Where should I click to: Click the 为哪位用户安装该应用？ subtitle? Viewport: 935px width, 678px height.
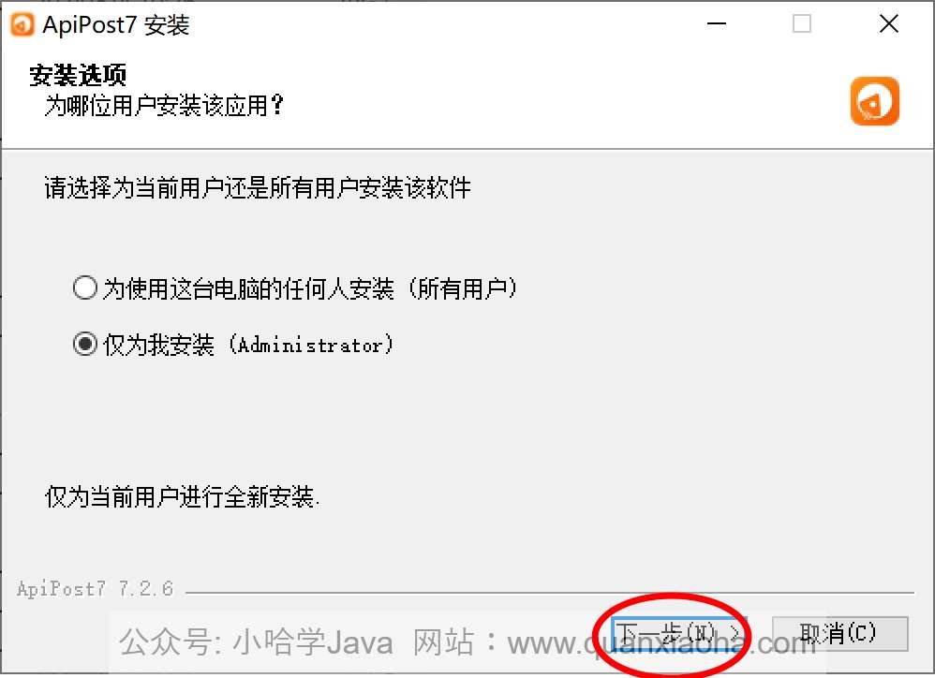(164, 106)
